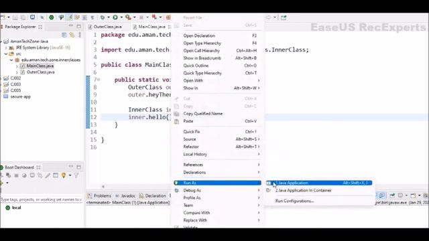Choose 1 Java Application from Run As submenu

click(319, 183)
